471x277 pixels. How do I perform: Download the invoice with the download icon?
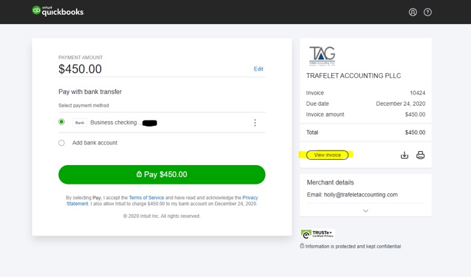[x=404, y=155]
